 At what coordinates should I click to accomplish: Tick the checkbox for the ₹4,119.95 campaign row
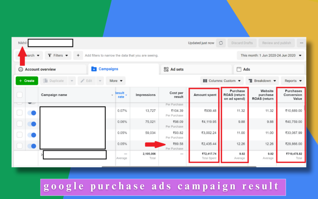pyautogui.click(x=20, y=124)
